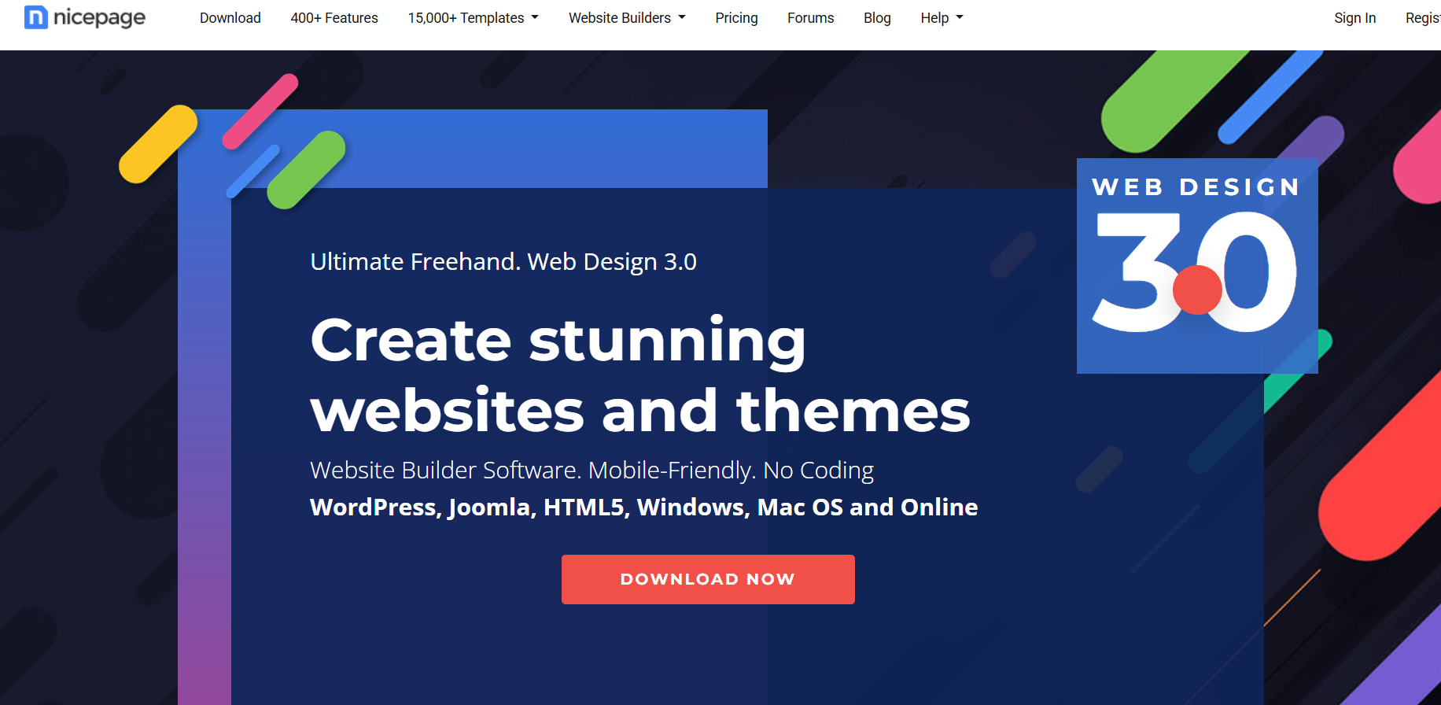Click the Nicepage logo icon
Viewport: 1441px width, 705px height.
pos(36,17)
